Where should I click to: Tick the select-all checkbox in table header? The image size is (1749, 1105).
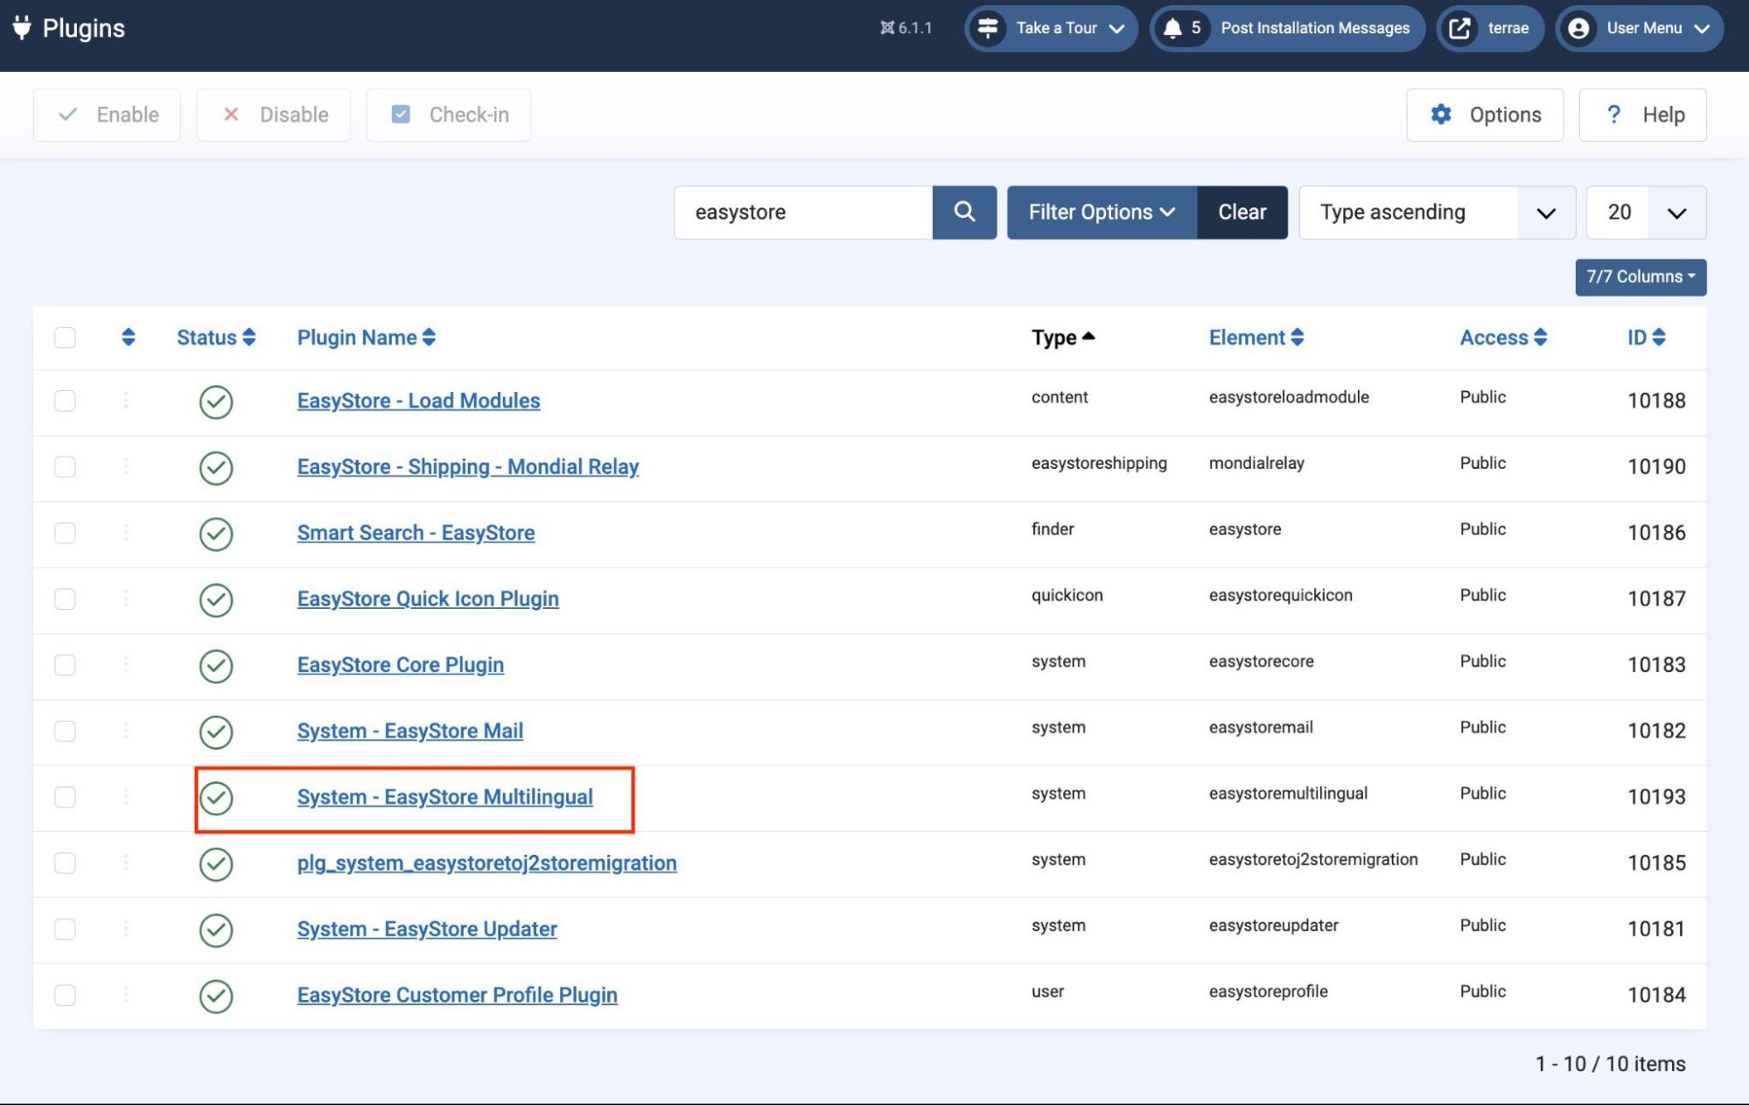pyautogui.click(x=65, y=338)
